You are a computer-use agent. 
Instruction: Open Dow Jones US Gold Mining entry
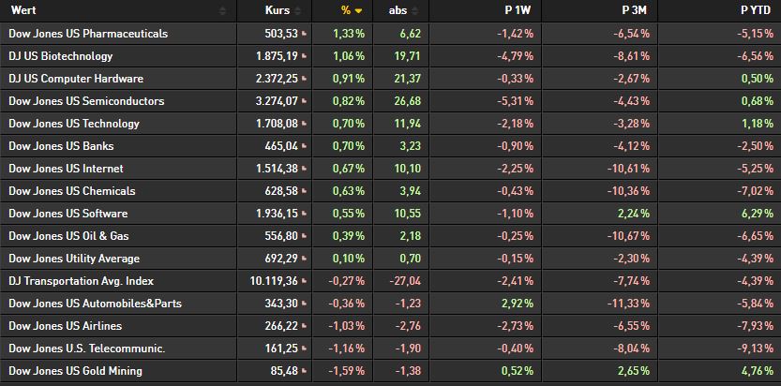pos(75,371)
